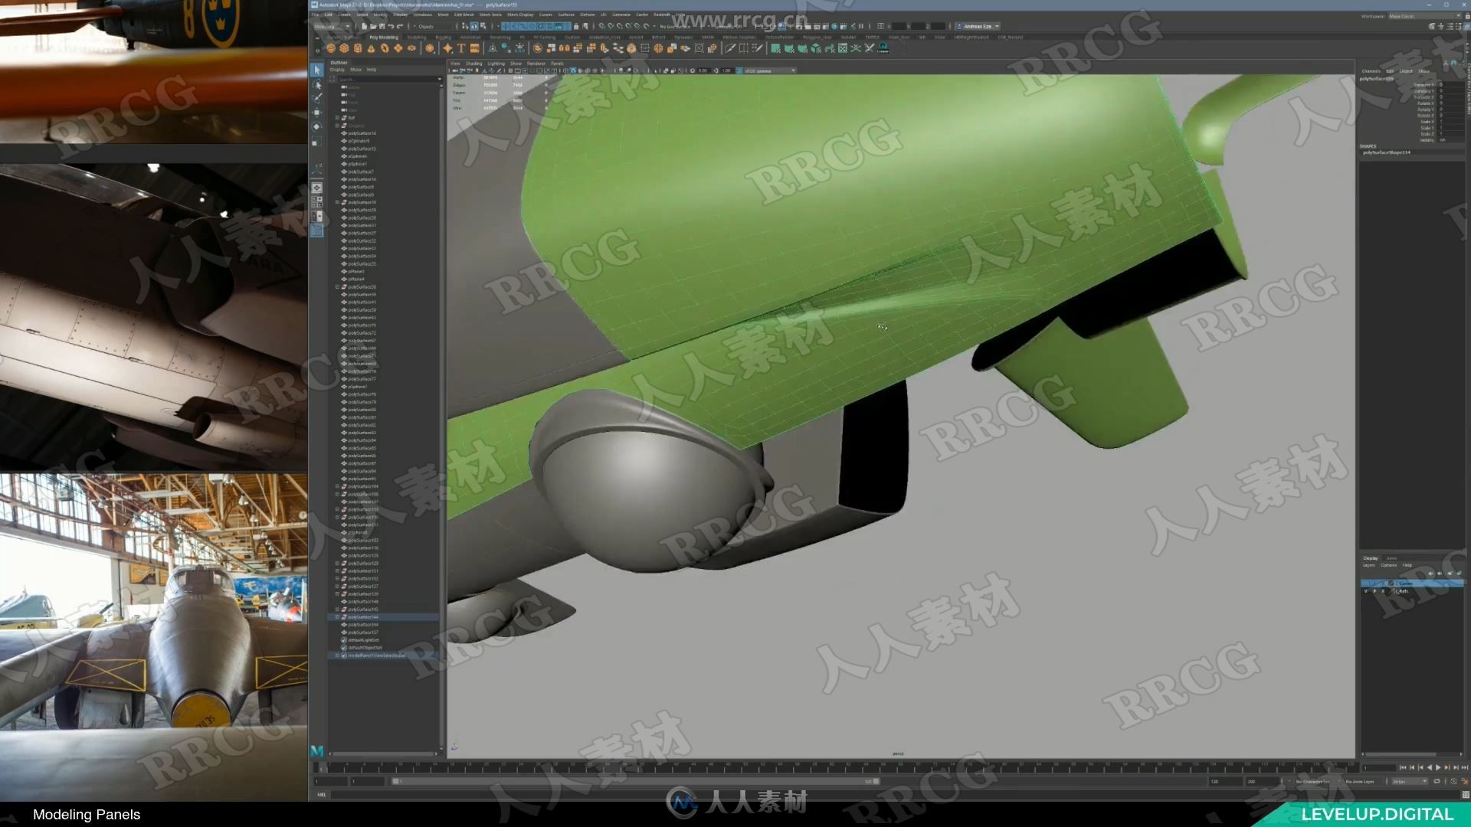Screen dimensions: 1471x827
Task: Expand the Ref group in Outliner
Action: 337,118
